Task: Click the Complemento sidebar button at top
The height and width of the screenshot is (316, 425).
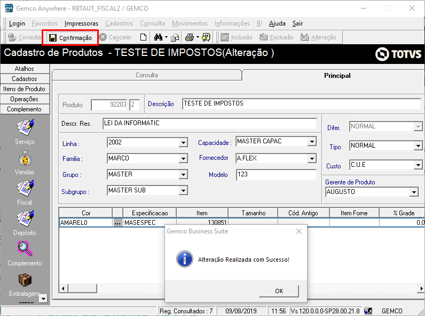Action: [x=25, y=109]
